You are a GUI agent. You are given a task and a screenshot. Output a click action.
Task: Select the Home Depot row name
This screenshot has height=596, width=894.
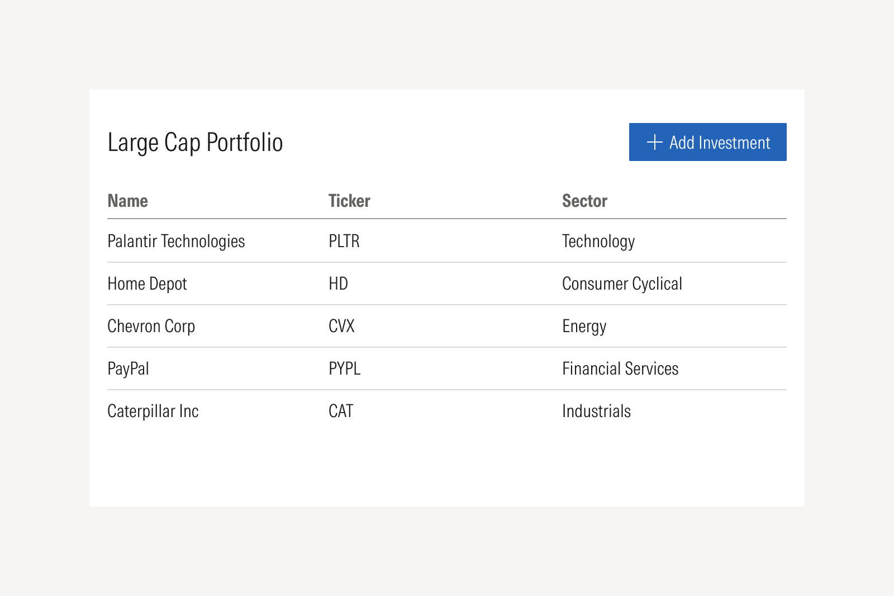coord(147,283)
